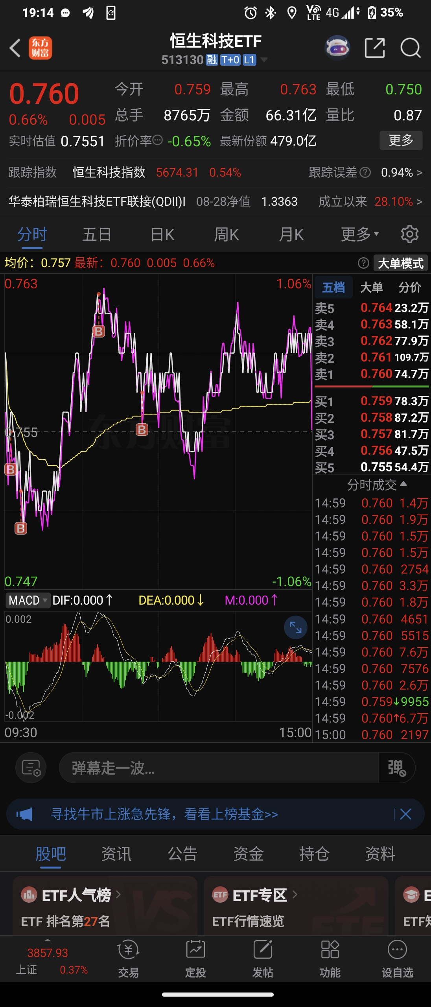Open the 公告 tab
This screenshot has width=431, height=1007.
182,854
